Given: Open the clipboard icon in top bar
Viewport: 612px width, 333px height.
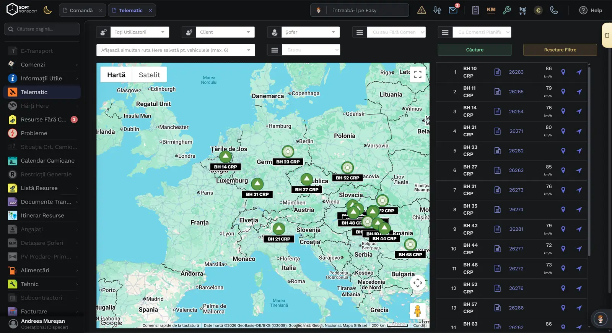Looking at the screenshot, I should [x=475, y=10].
